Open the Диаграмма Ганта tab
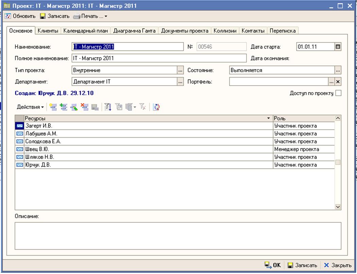This screenshot has width=357, height=274. (135, 31)
